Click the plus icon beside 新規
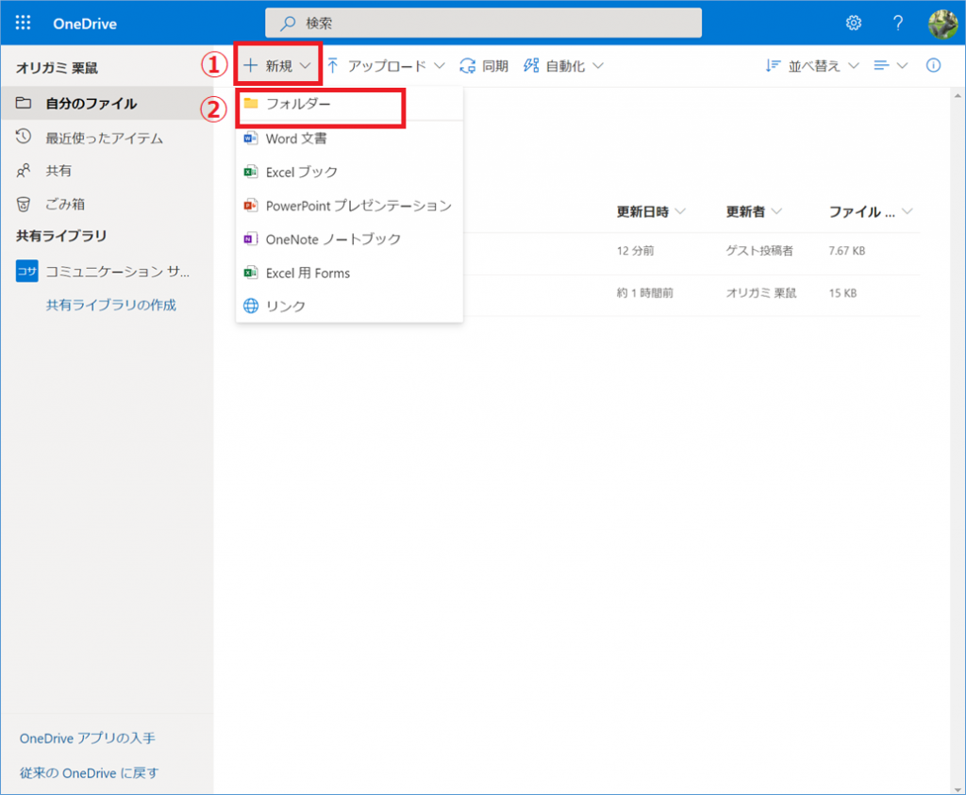Viewport: 966px width, 795px height. (250, 65)
